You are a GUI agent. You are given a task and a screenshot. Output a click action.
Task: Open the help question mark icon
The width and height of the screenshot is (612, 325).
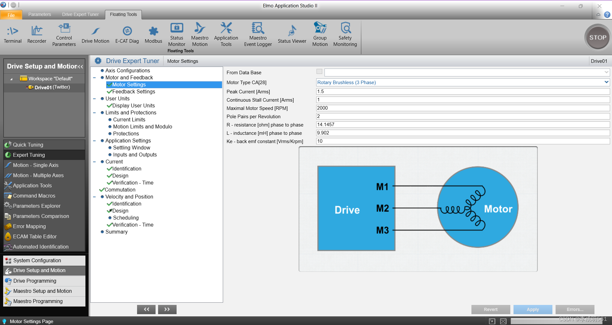[x=607, y=15]
